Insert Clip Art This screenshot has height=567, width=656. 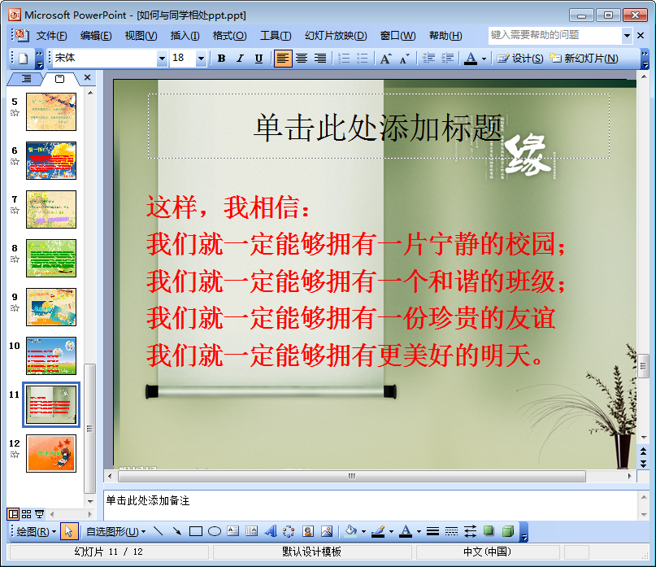pos(308,532)
